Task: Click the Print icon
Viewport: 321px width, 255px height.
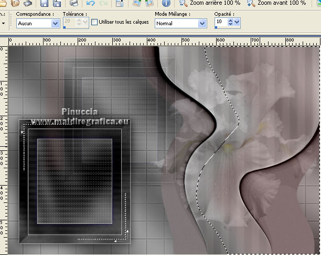Action: 74,3
